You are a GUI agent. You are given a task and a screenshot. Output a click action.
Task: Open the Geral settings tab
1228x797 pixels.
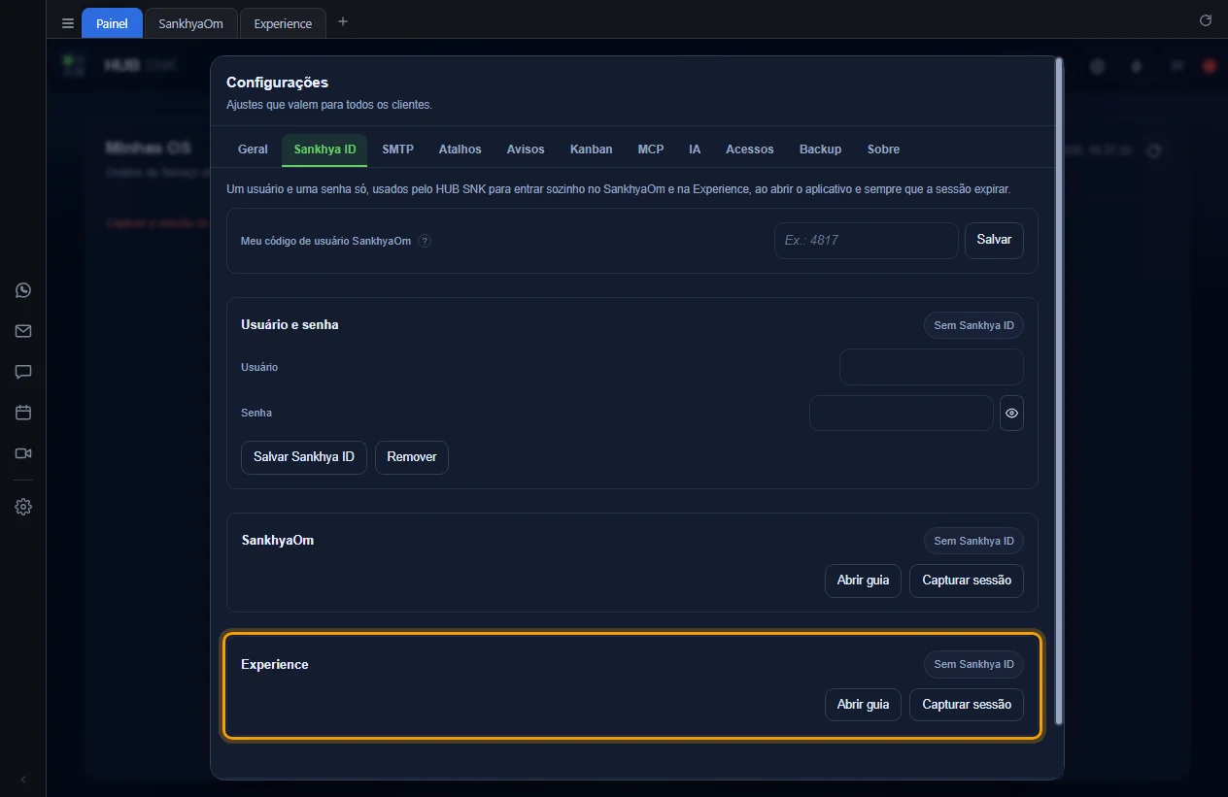[253, 149]
